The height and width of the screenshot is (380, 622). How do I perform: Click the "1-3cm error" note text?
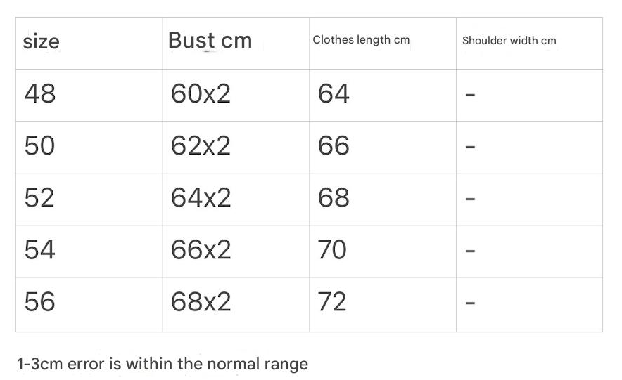(163, 364)
